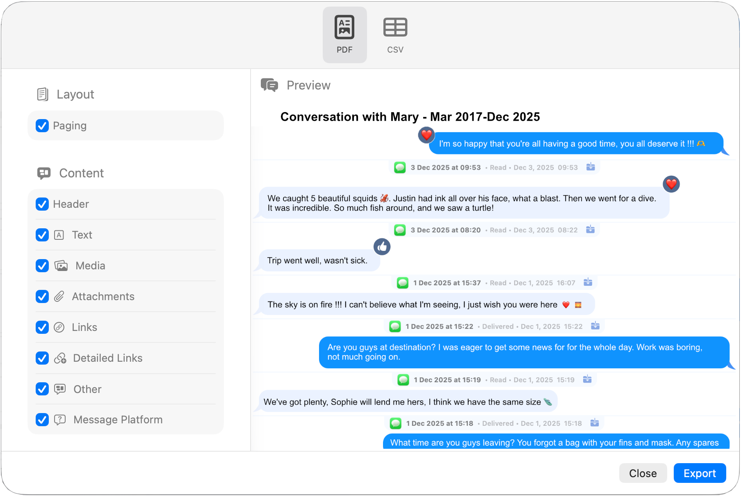
Task: Click the green Messages icon by 1 Dec 15:37
Action: [403, 283]
